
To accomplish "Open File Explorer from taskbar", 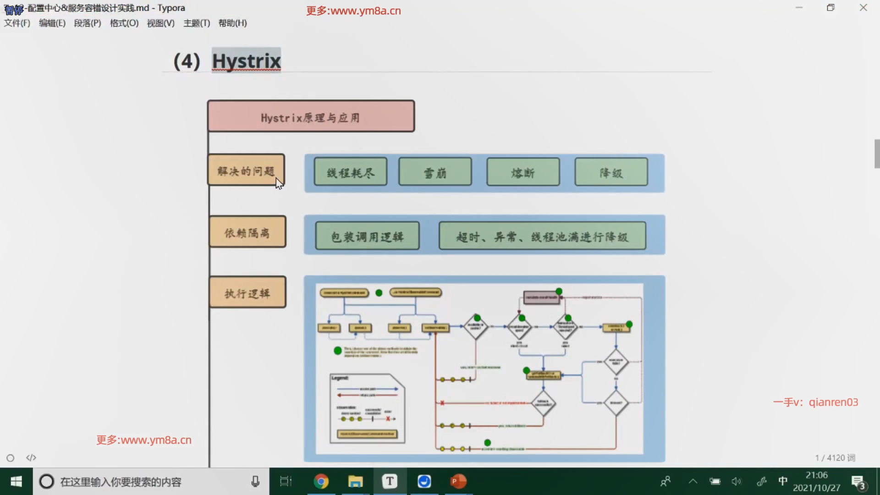I will (355, 481).
